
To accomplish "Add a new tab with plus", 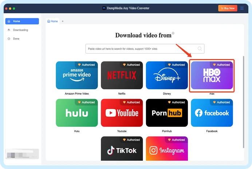I will coord(63,21).
